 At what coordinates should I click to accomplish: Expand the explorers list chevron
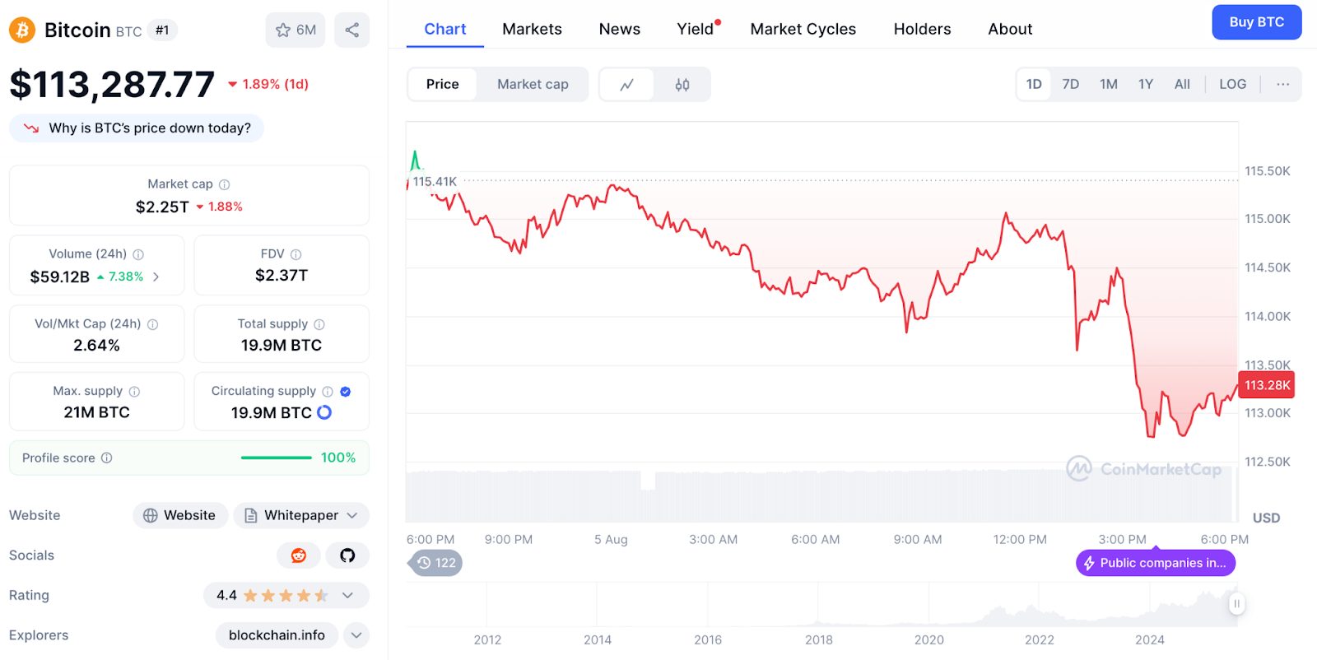click(x=356, y=635)
